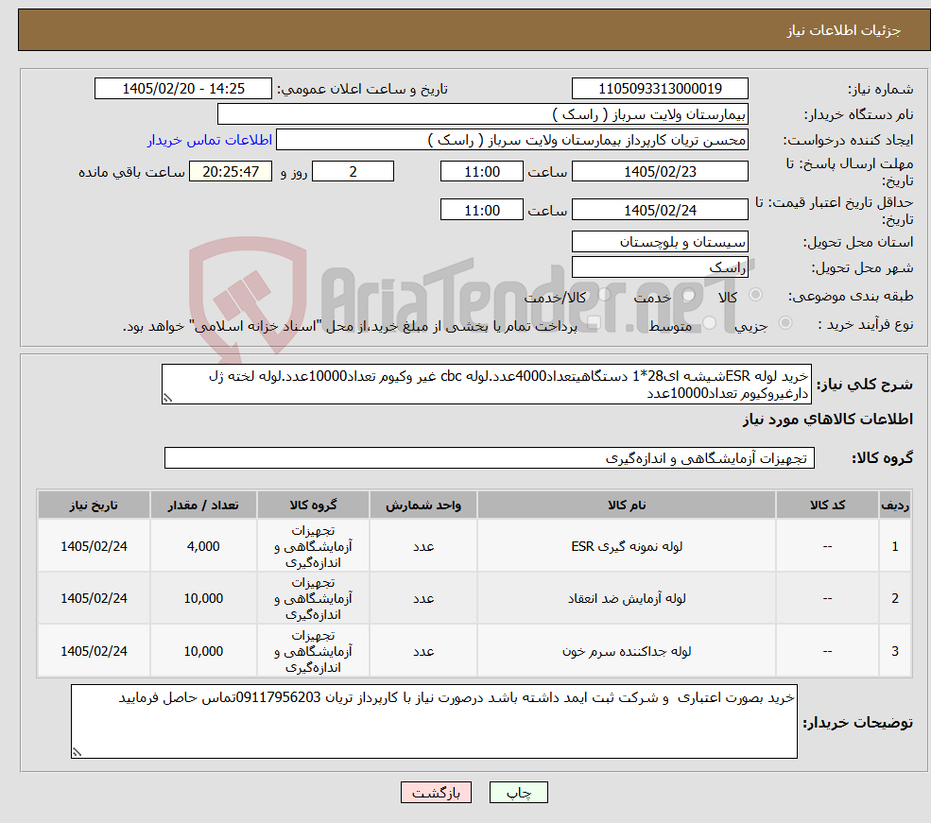Select the متوسط purchase type radio
Image resolution: width=931 pixels, height=823 pixels.
[710, 323]
